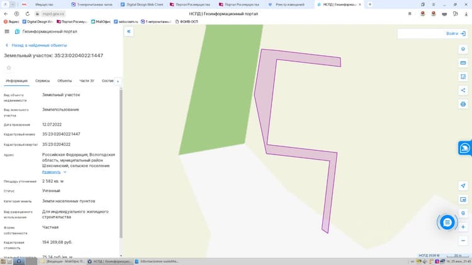Add the land plot to favorites via star
472x265 pixels.
pyautogui.click(x=9, y=68)
